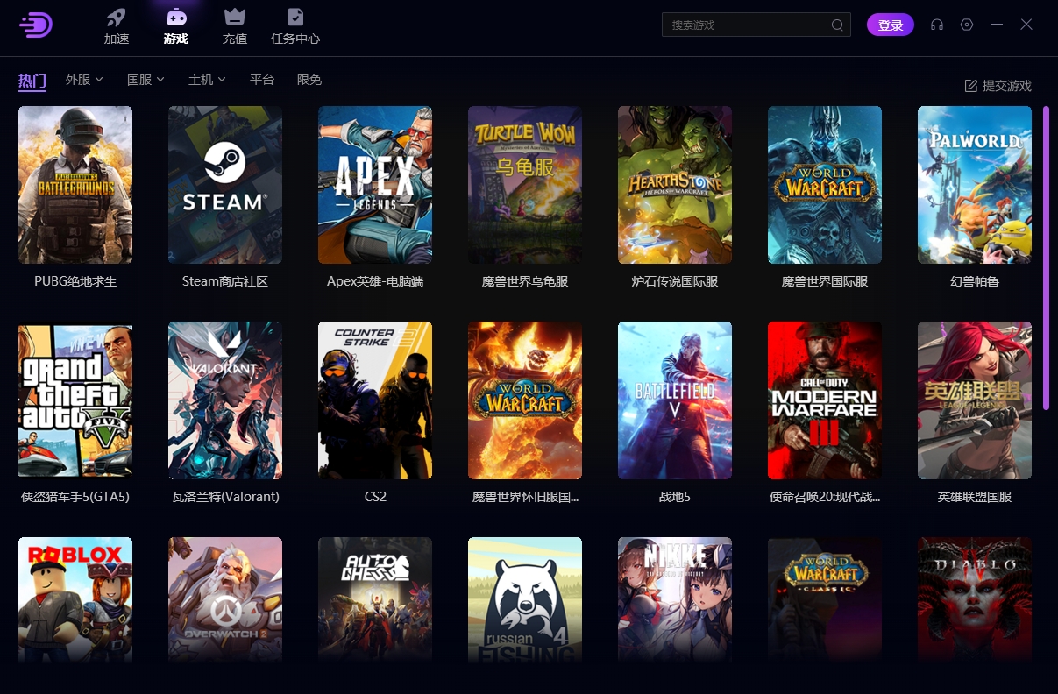This screenshot has width=1058, height=694.
Task: Click the 炉石传说国际服 title text
Action: pyautogui.click(x=675, y=281)
